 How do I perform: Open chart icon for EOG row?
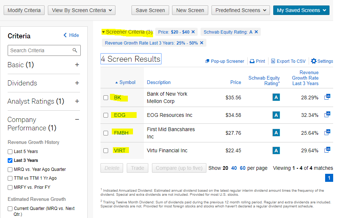pos(327,114)
